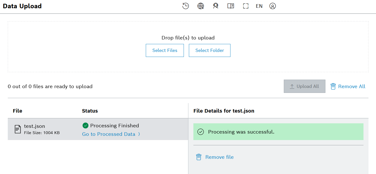Click the test.json document icon
This screenshot has height=174, width=376.
(x=18, y=129)
